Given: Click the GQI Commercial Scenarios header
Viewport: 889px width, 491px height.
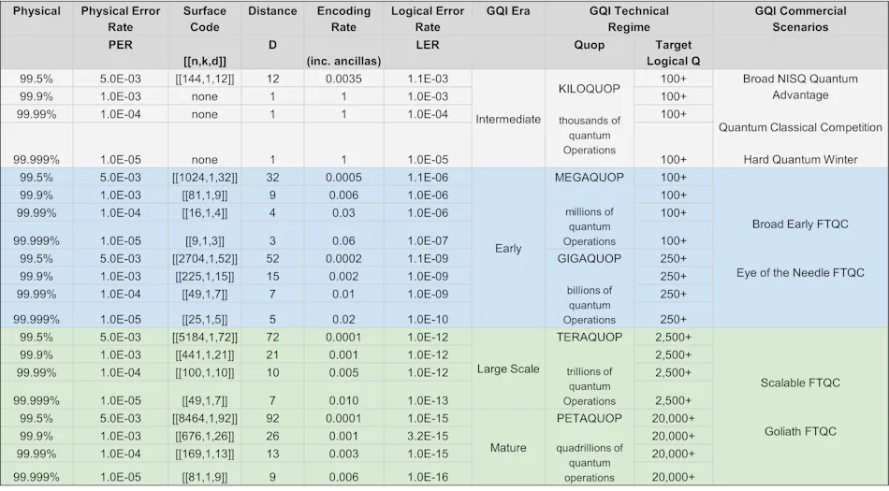Looking at the screenshot, I should (800, 19).
